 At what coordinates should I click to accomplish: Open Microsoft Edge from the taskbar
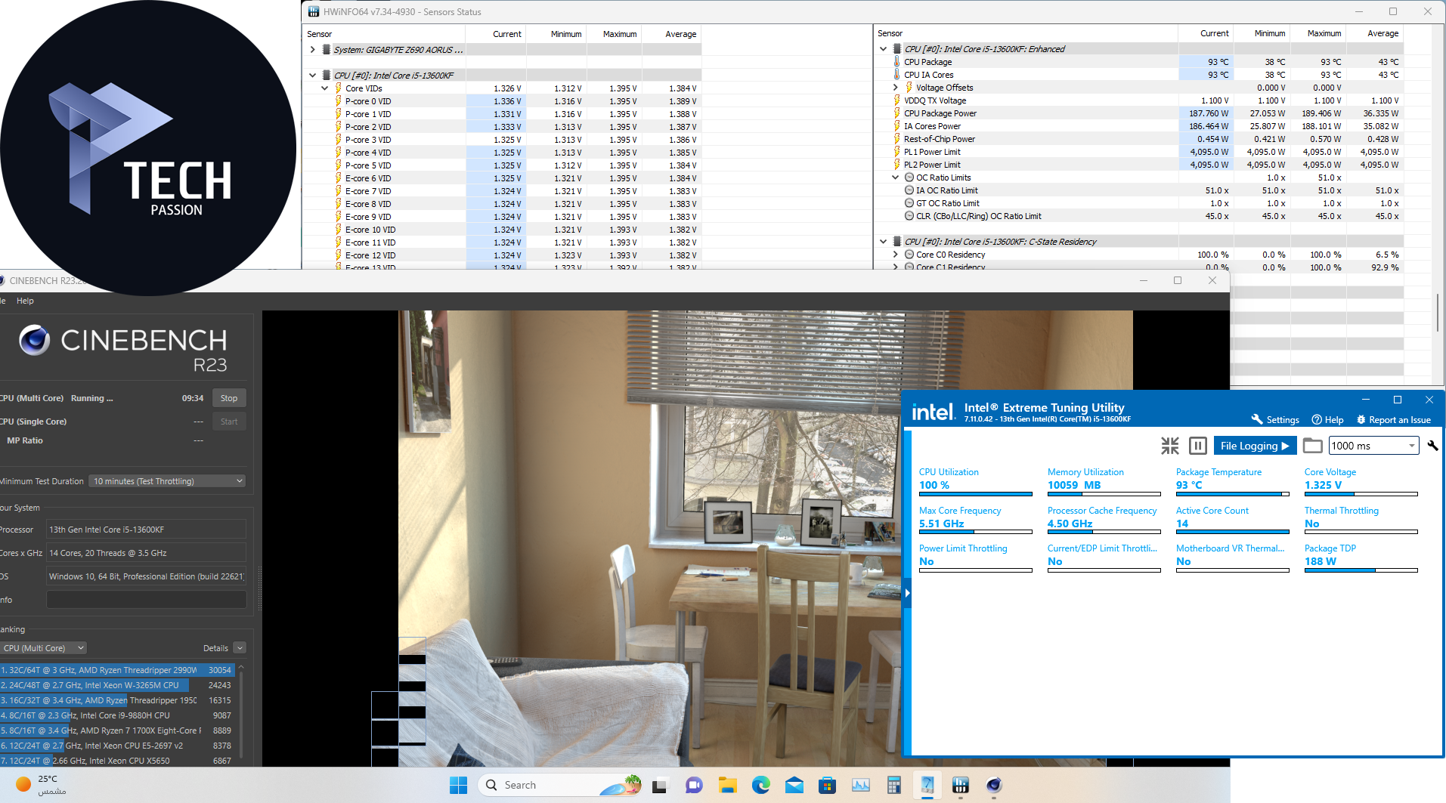pos(760,786)
